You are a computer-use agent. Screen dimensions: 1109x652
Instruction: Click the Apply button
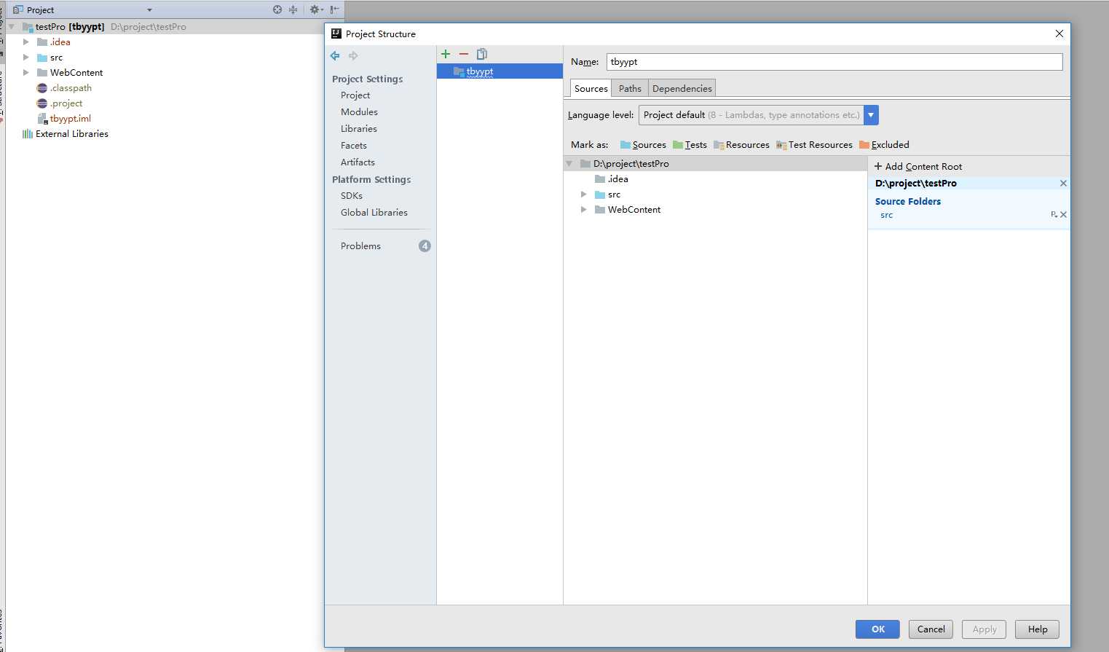click(984, 629)
